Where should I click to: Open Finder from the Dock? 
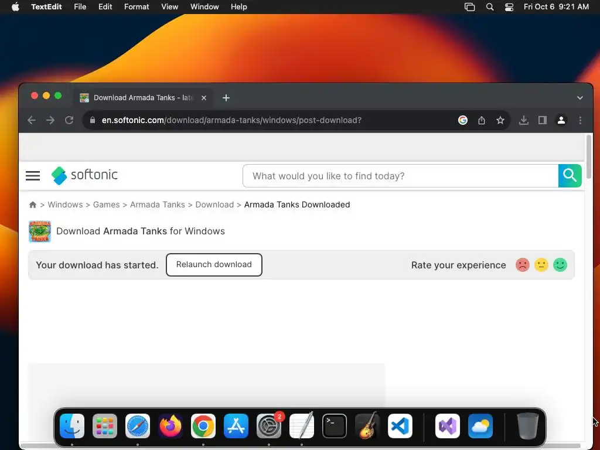tap(72, 426)
